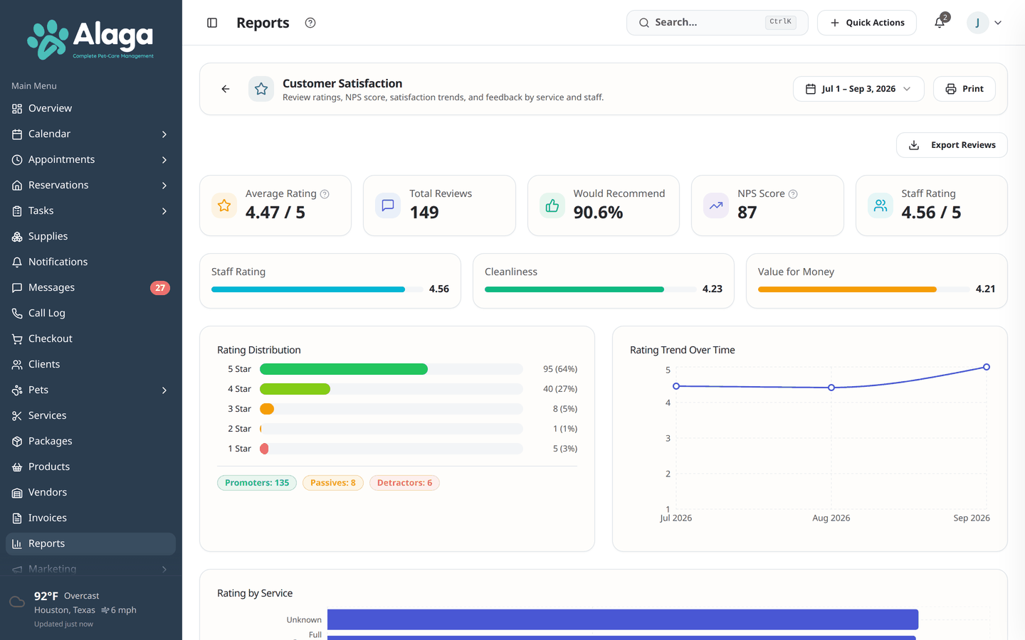Image resolution: width=1025 pixels, height=640 pixels.
Task: Open the user profile menu
Action: (985, 23)
